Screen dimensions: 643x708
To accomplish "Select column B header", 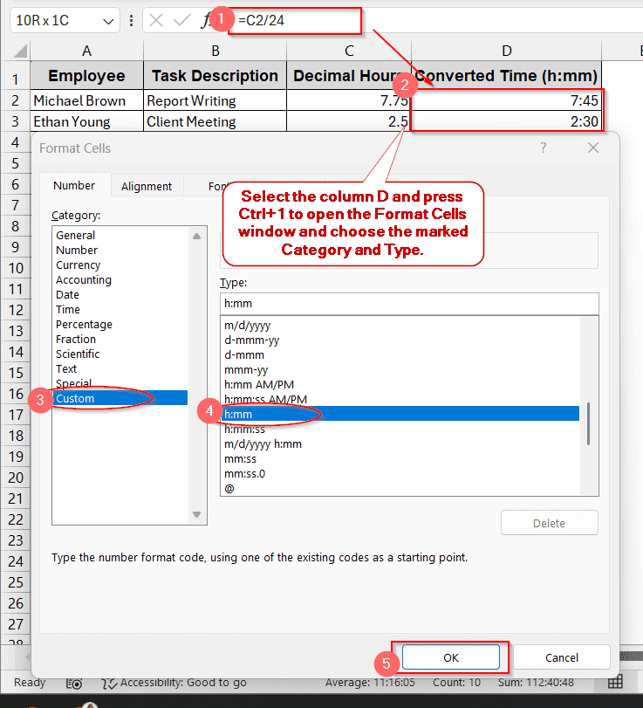I will click(x=215, y=51).
